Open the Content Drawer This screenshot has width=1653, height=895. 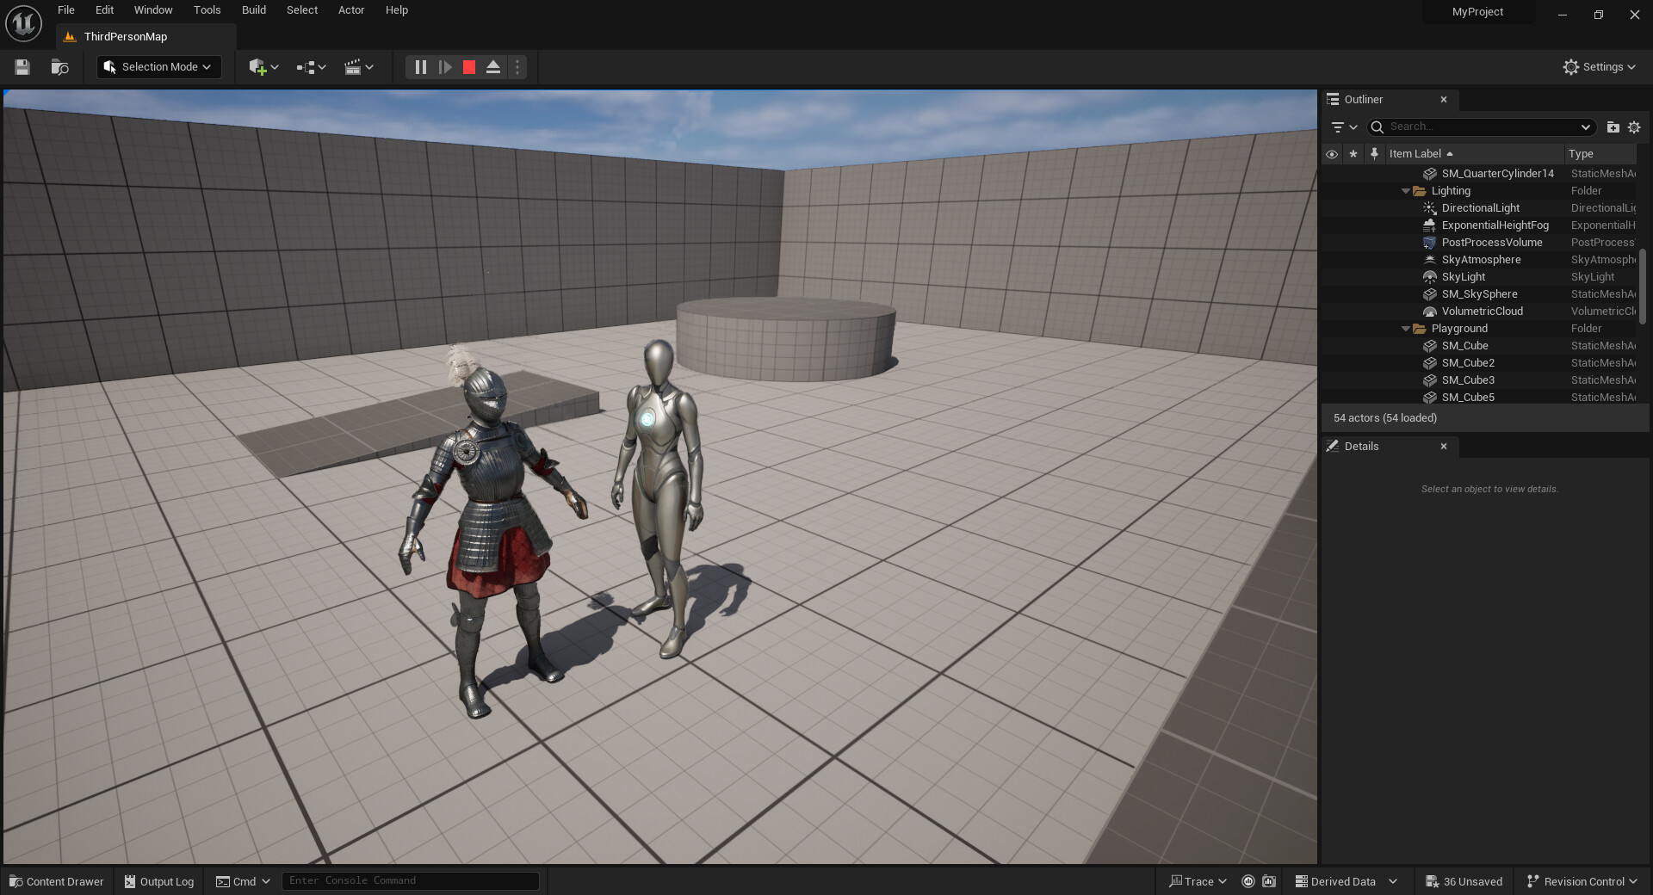pos(56,882)
